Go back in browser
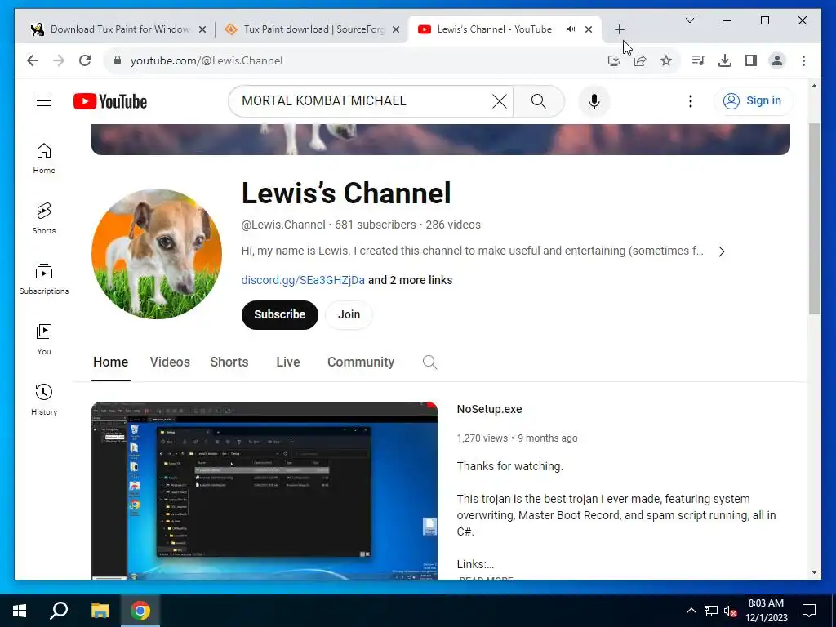The width and height of the screenshot is (836, 627). click(x=33, y=60)
